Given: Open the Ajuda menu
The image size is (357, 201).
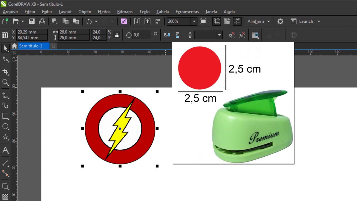Looking at the screenshot, I should tap(229, 12).
